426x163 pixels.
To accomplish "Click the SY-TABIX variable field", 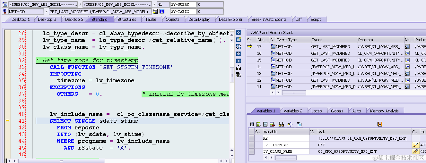I will point(183,12).
